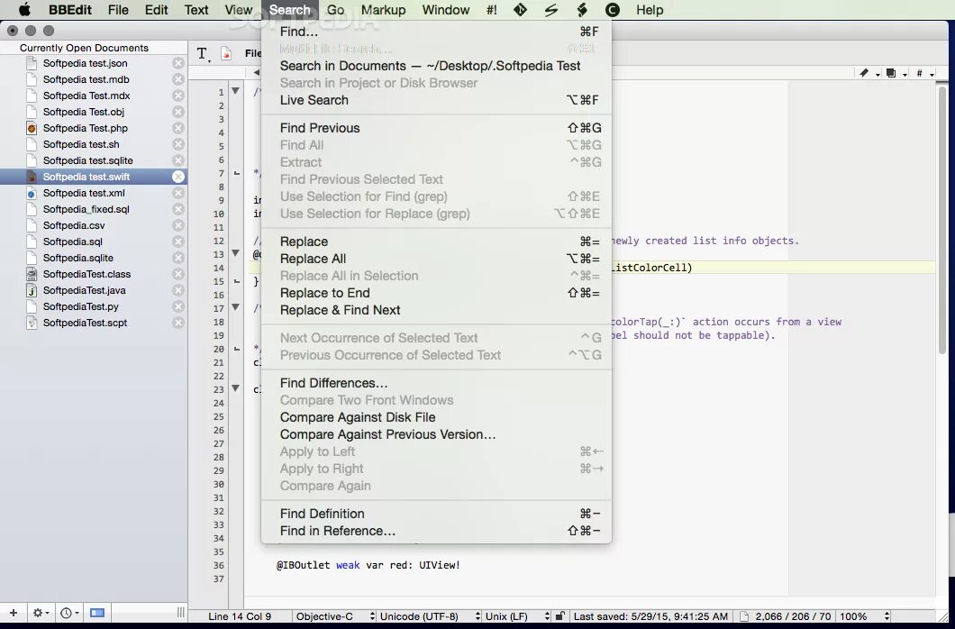Close Softpedia test.json document

(x=177, y=63)
